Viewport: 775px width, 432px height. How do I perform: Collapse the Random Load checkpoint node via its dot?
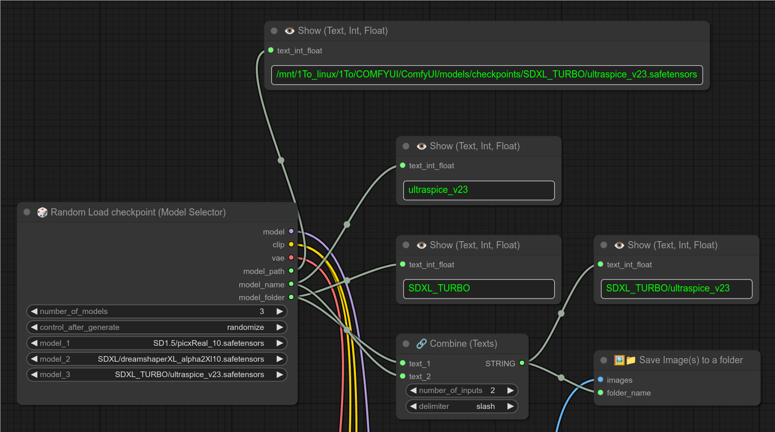coord(27,212)
